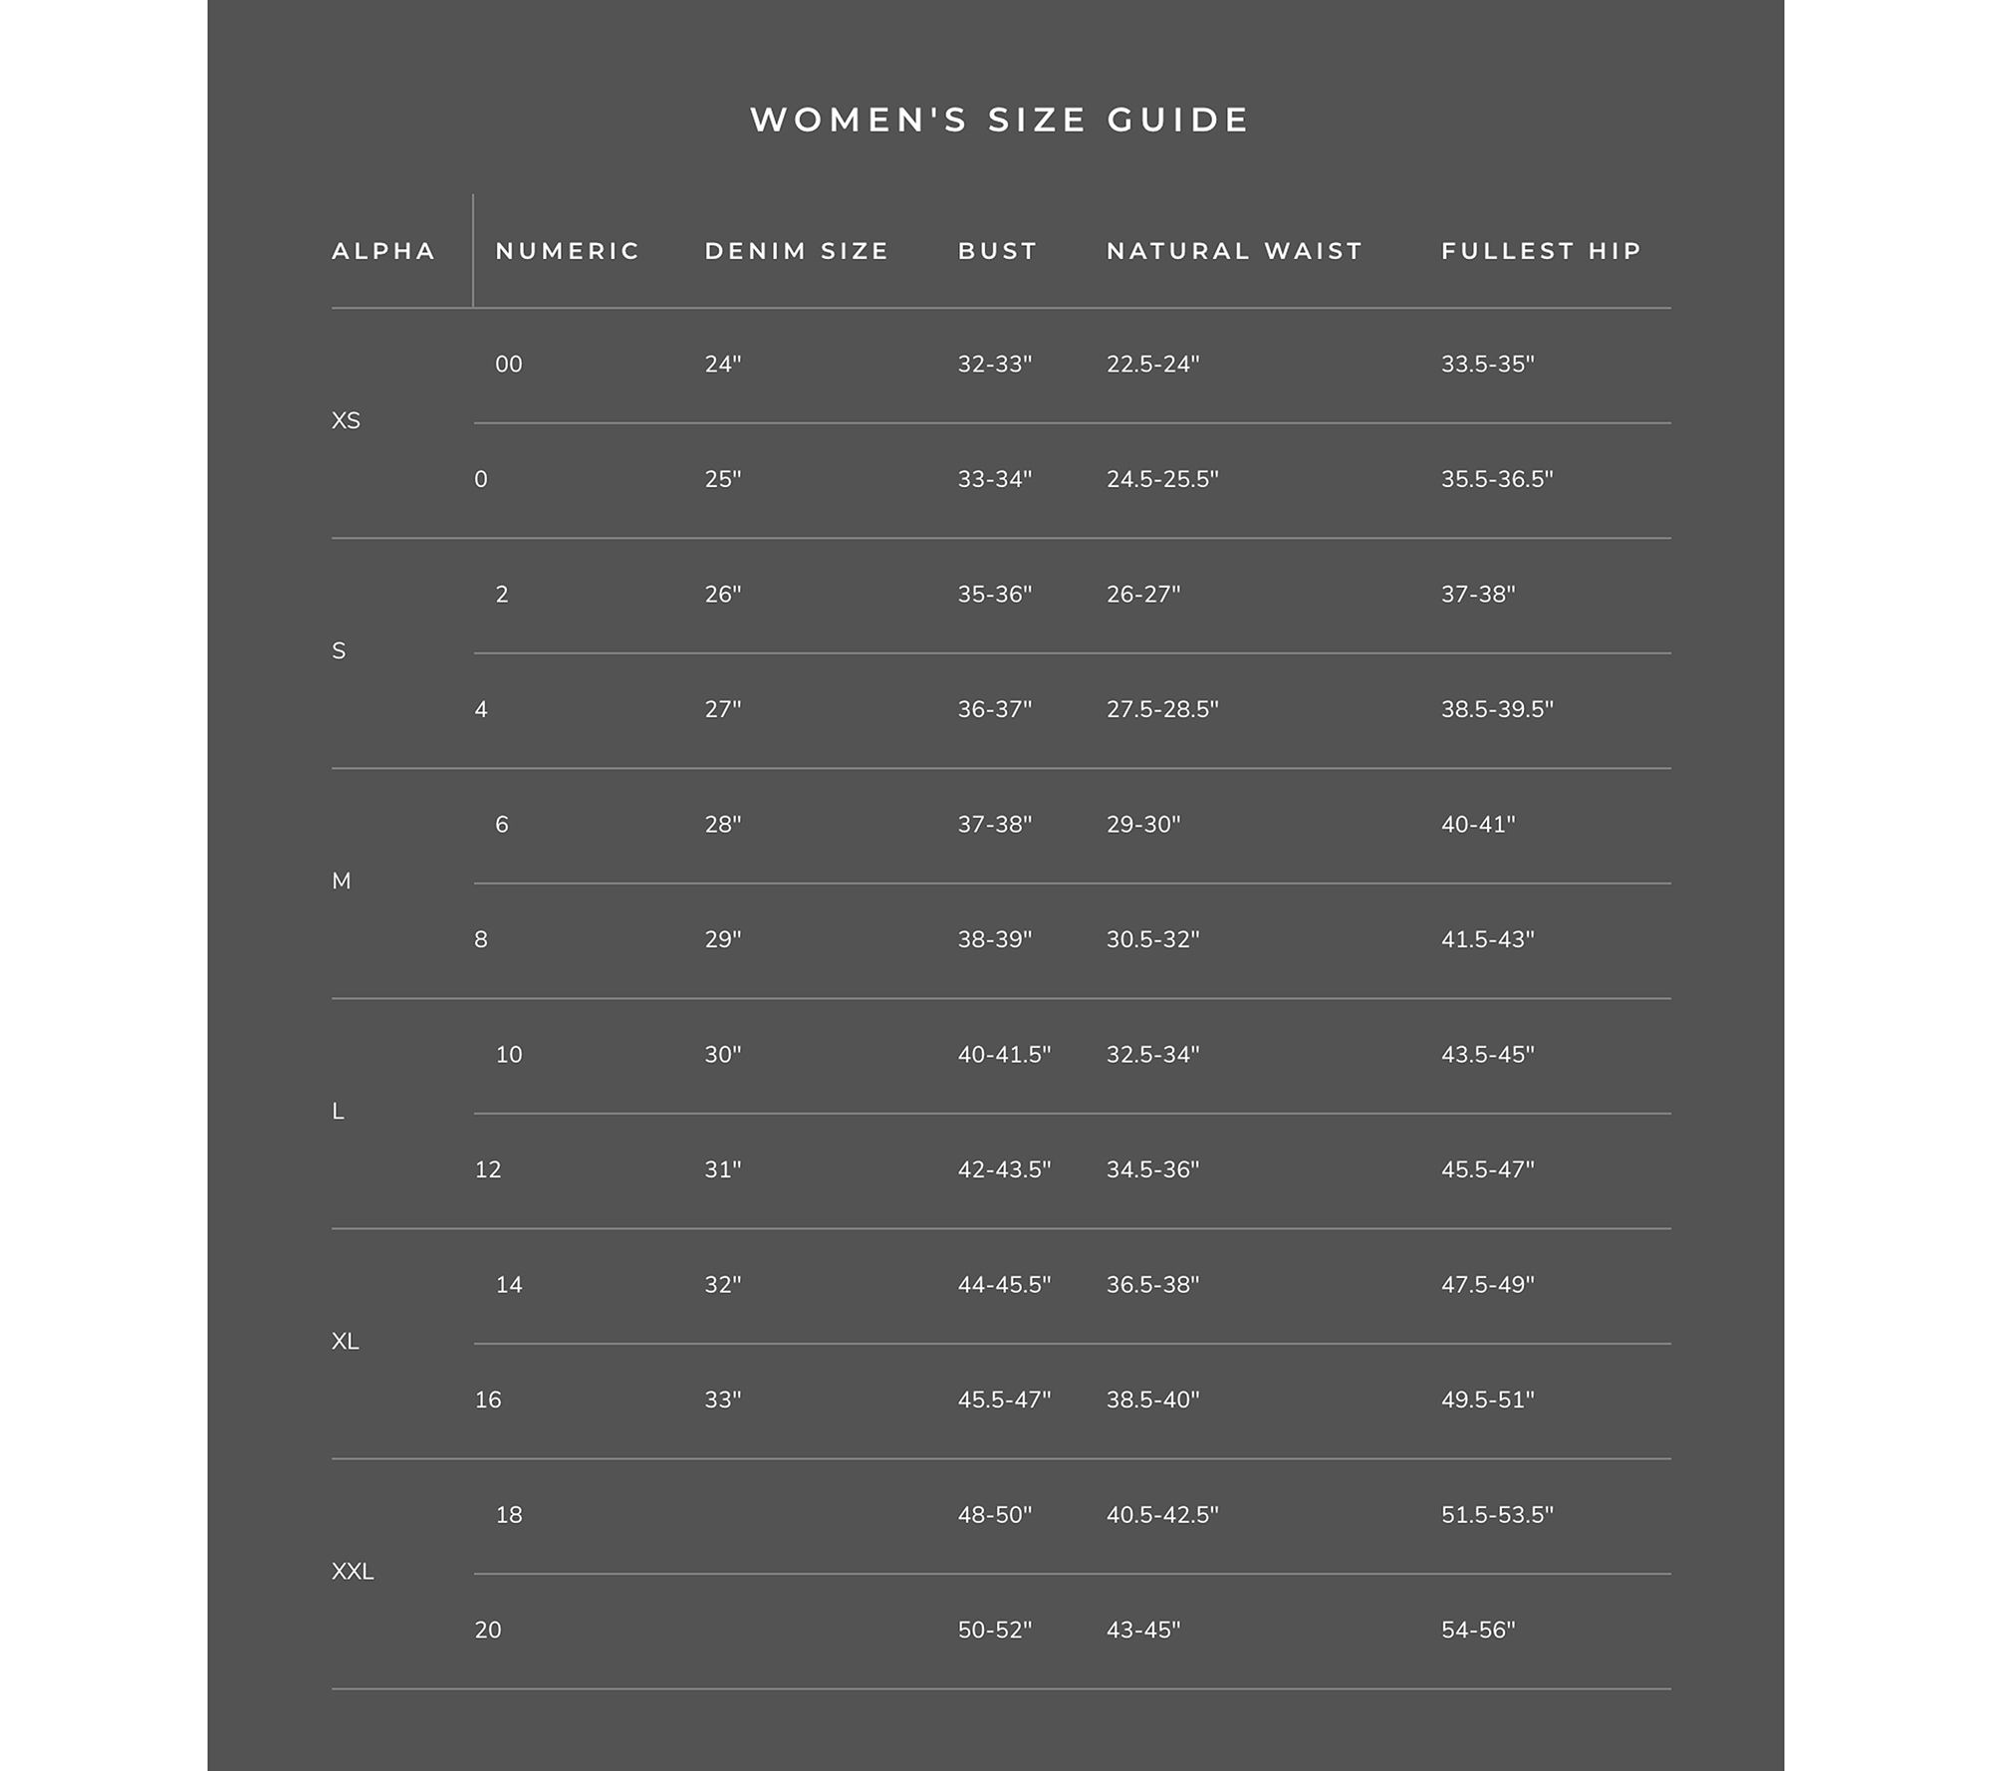1992x1771 pixels.
Task: Click the FULLEST HIP column header
Action: 1541,251
